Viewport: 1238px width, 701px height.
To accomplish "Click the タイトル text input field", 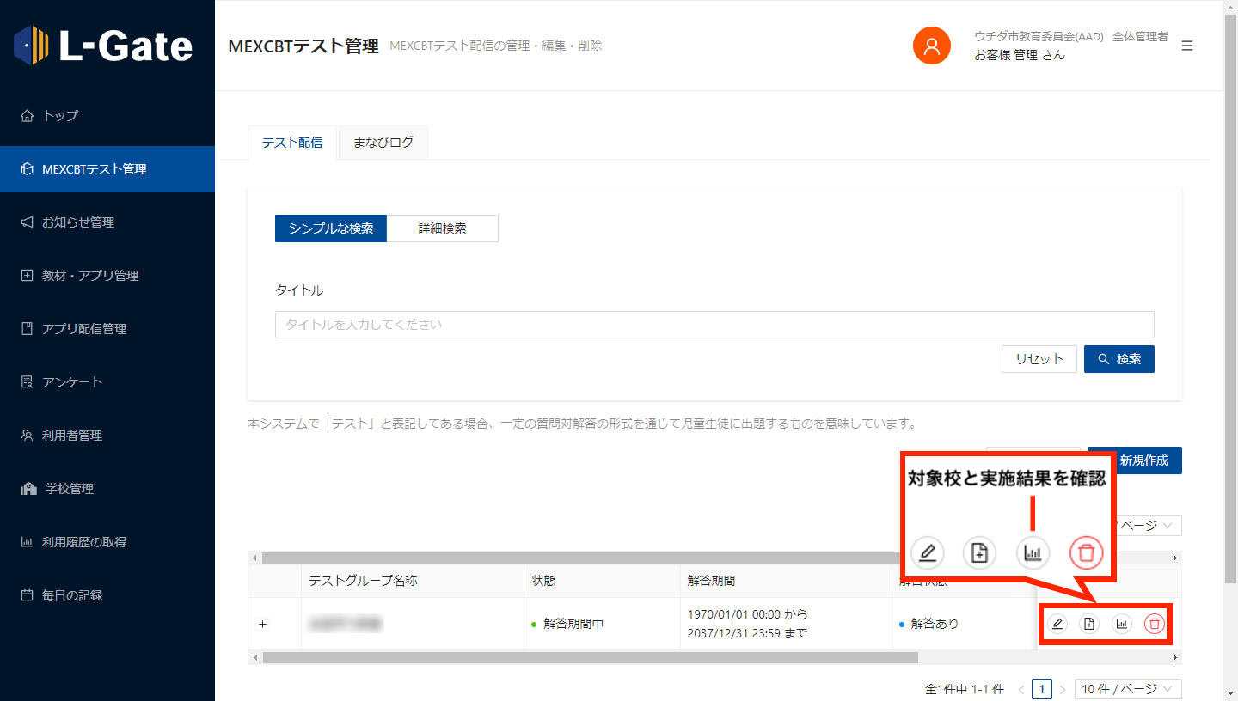I will tap(714, 325).
